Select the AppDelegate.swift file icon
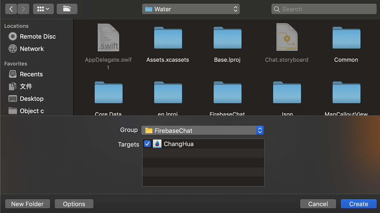The height and width of the screenshot is (213, 380). (x=108, y=37)
